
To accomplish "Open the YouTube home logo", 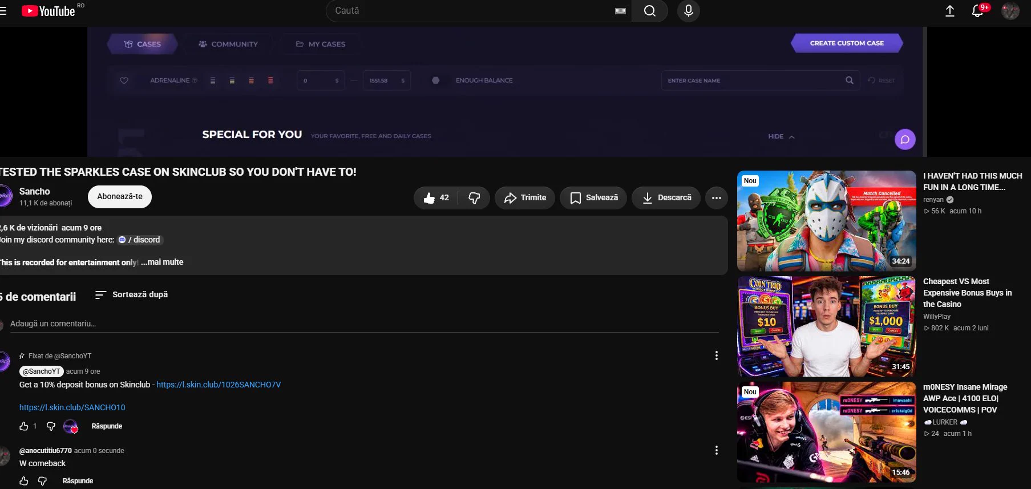I will [48, 11].
